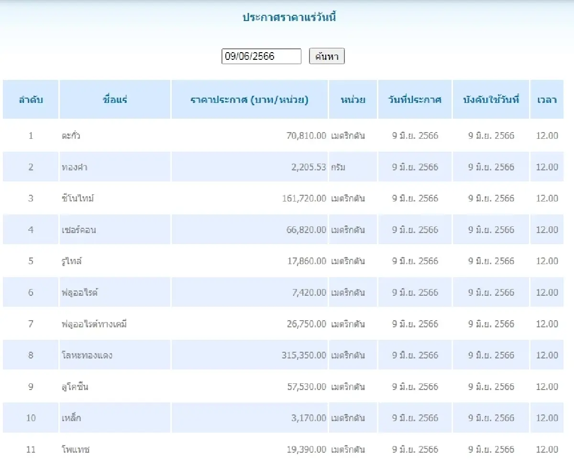Click the วันที่ประกาศ date in the ลูโคซีน row
574x469 pixels.
click(415, 387)
